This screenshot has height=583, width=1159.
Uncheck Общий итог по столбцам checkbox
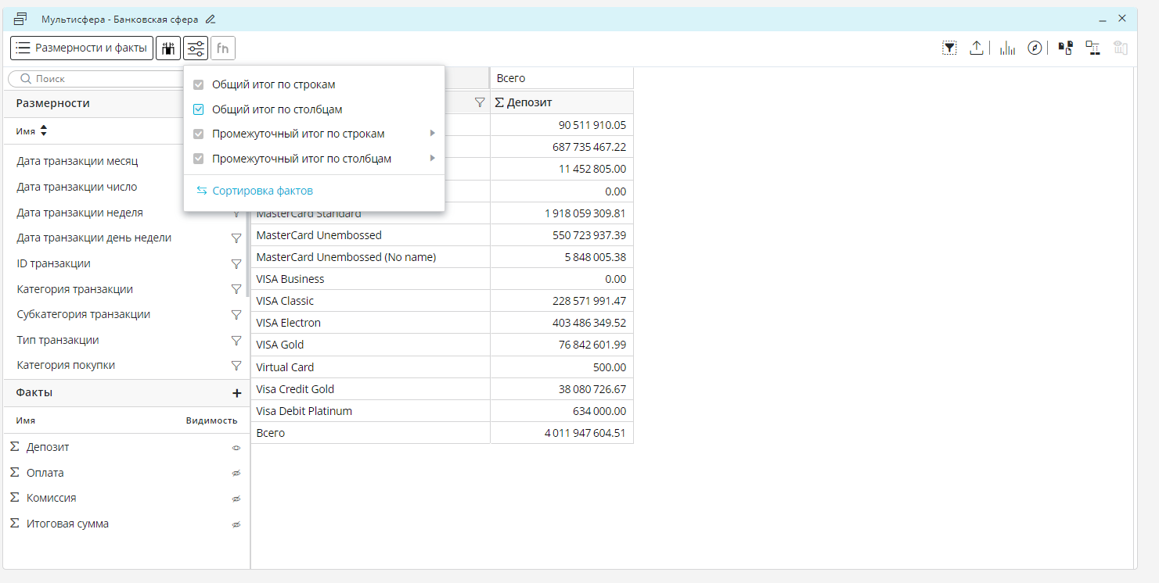pyautogui.click(x=199, y=109)
